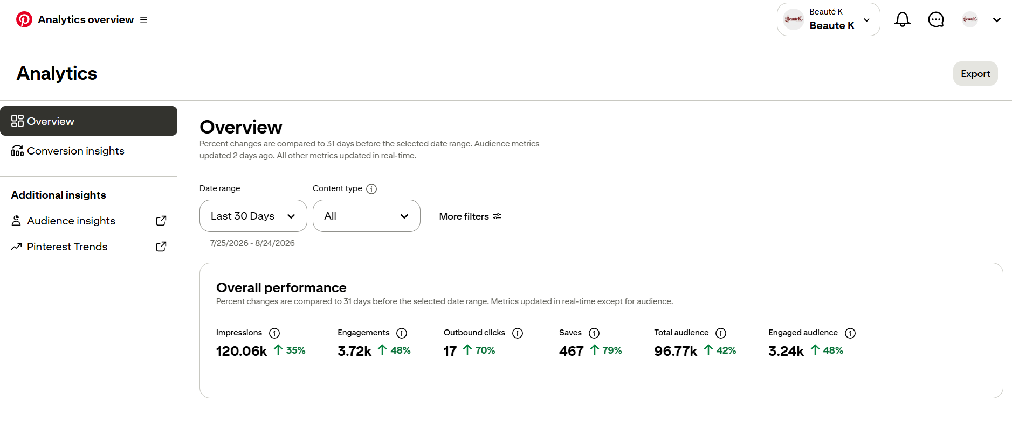Click the Additional insights heading
Viewport: 1012px width, 421px height.
(x=58, y=195)
